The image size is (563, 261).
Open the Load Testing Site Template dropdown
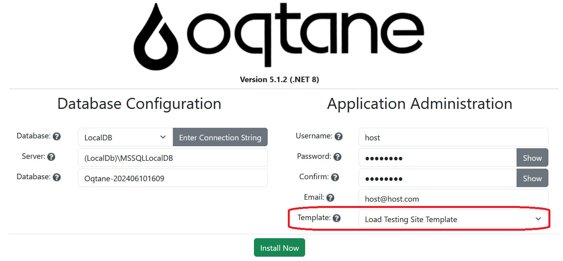pos(454,219)
